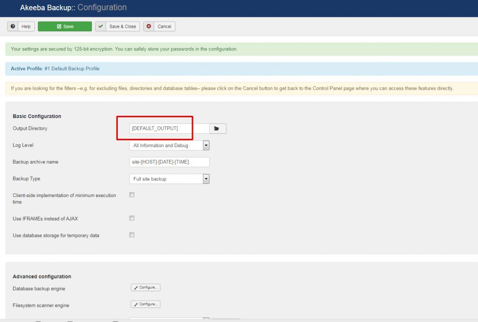Click the Active Profile banner text

[x=55, y=69]
